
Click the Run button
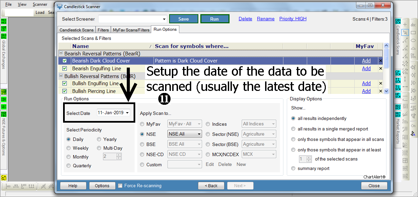pos(215,19)
